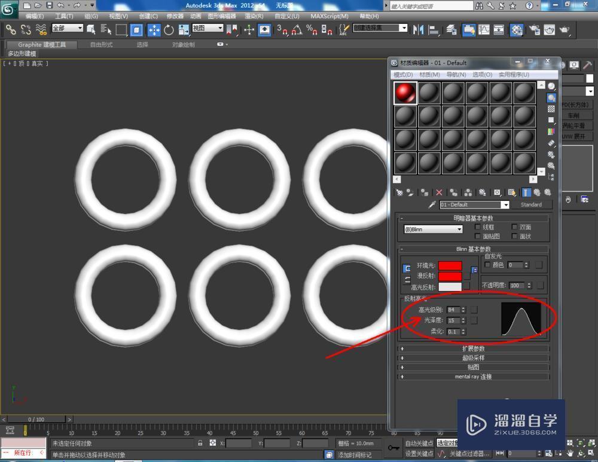Enable the 线框 (Wireframe) checkbox
This screenshot has height=462, width=598.
pos(477,227)
